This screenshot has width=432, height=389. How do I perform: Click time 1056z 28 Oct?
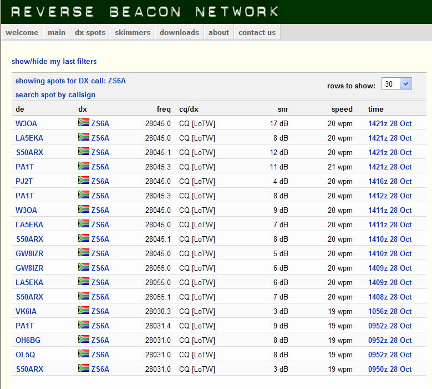click(x=390, y=311)
